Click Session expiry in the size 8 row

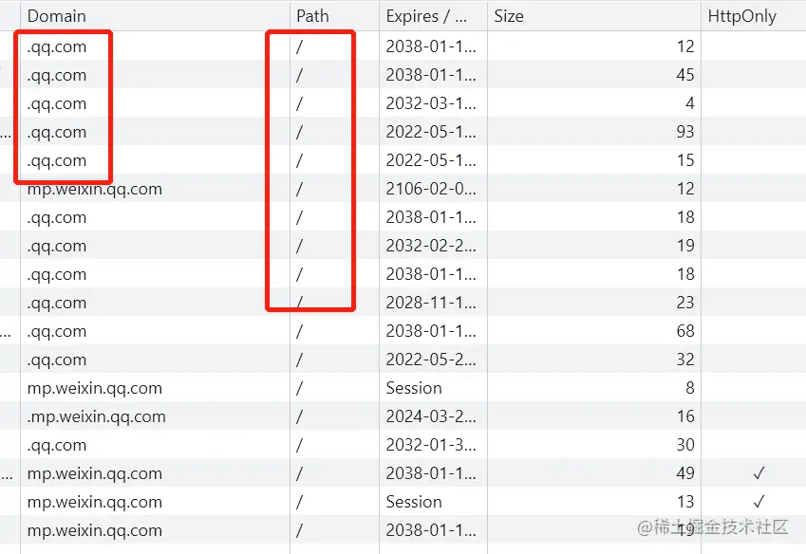pos(414,388)
